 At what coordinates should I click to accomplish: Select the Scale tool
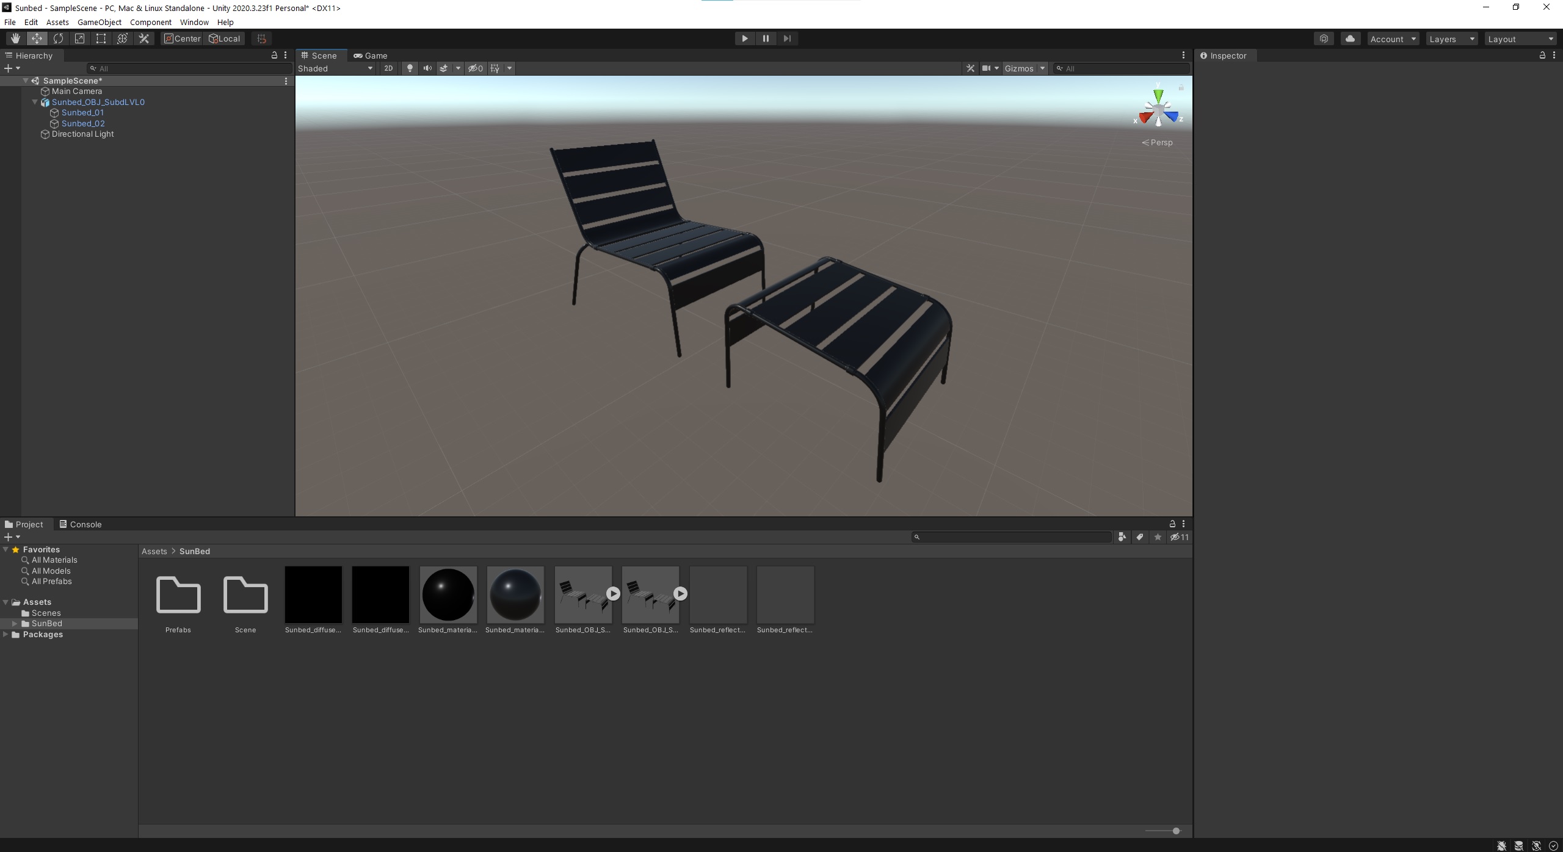79,38
